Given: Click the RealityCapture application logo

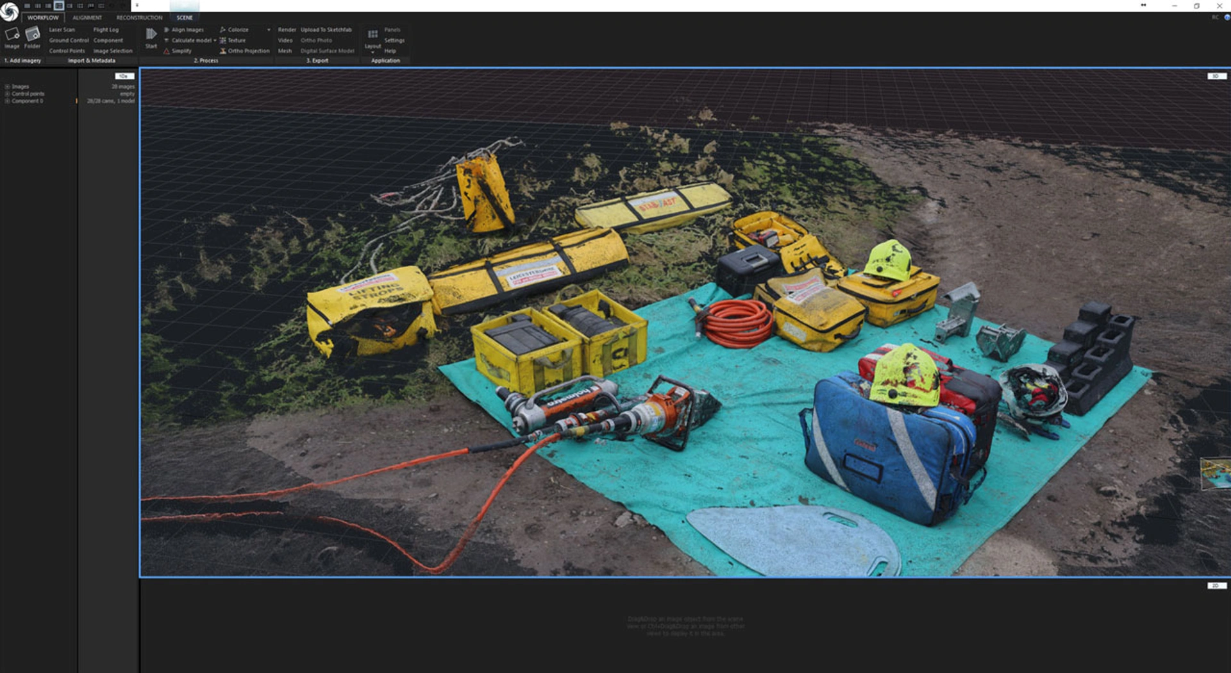Looking at the screenshot, I should (9, 12).
